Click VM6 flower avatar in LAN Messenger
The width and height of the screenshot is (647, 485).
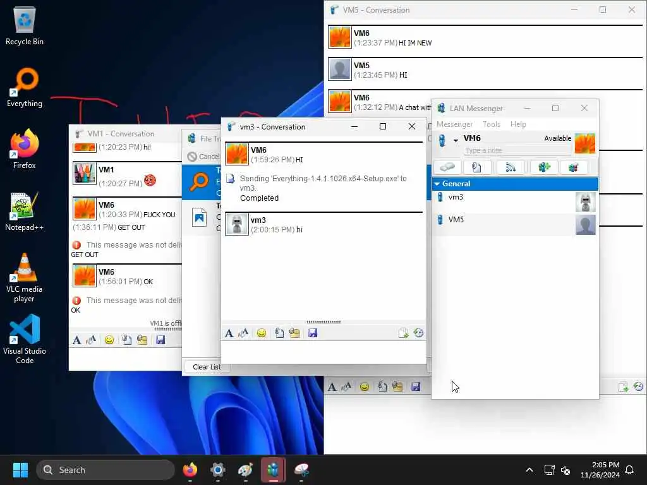585,143
